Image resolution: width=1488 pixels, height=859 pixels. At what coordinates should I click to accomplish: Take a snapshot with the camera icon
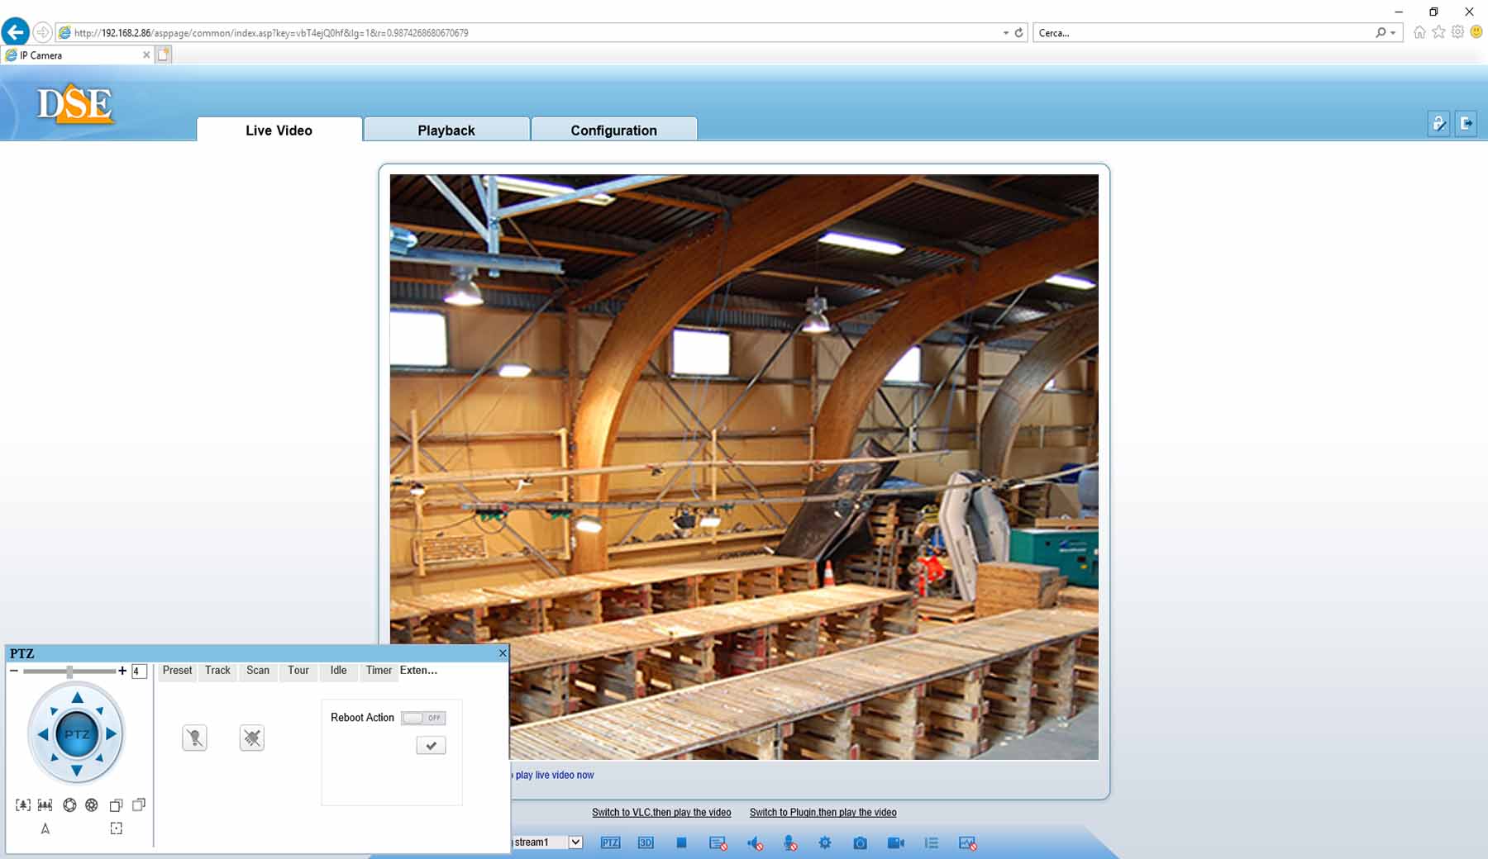860,842
